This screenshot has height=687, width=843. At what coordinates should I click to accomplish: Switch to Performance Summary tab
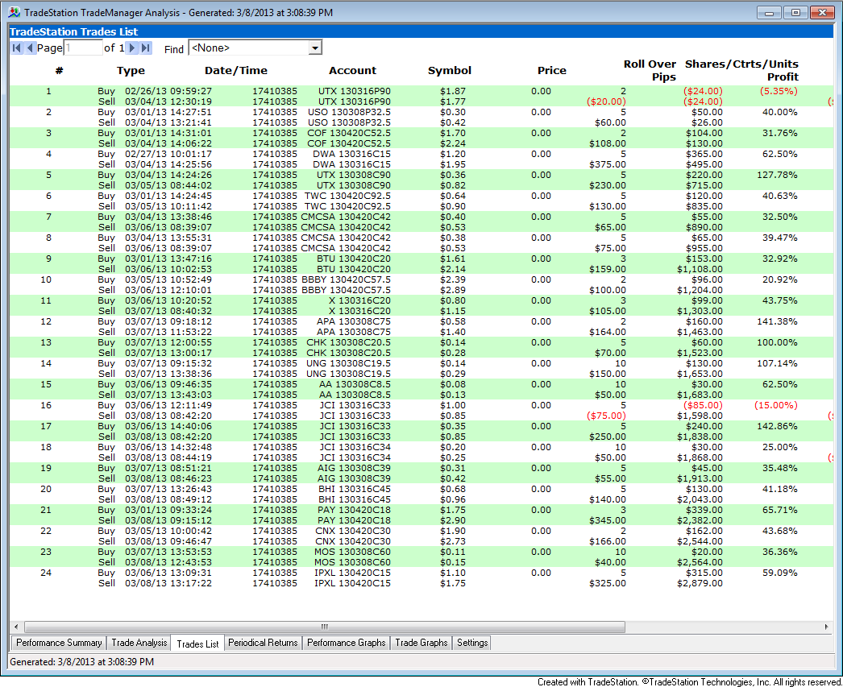tap(59, 643)
